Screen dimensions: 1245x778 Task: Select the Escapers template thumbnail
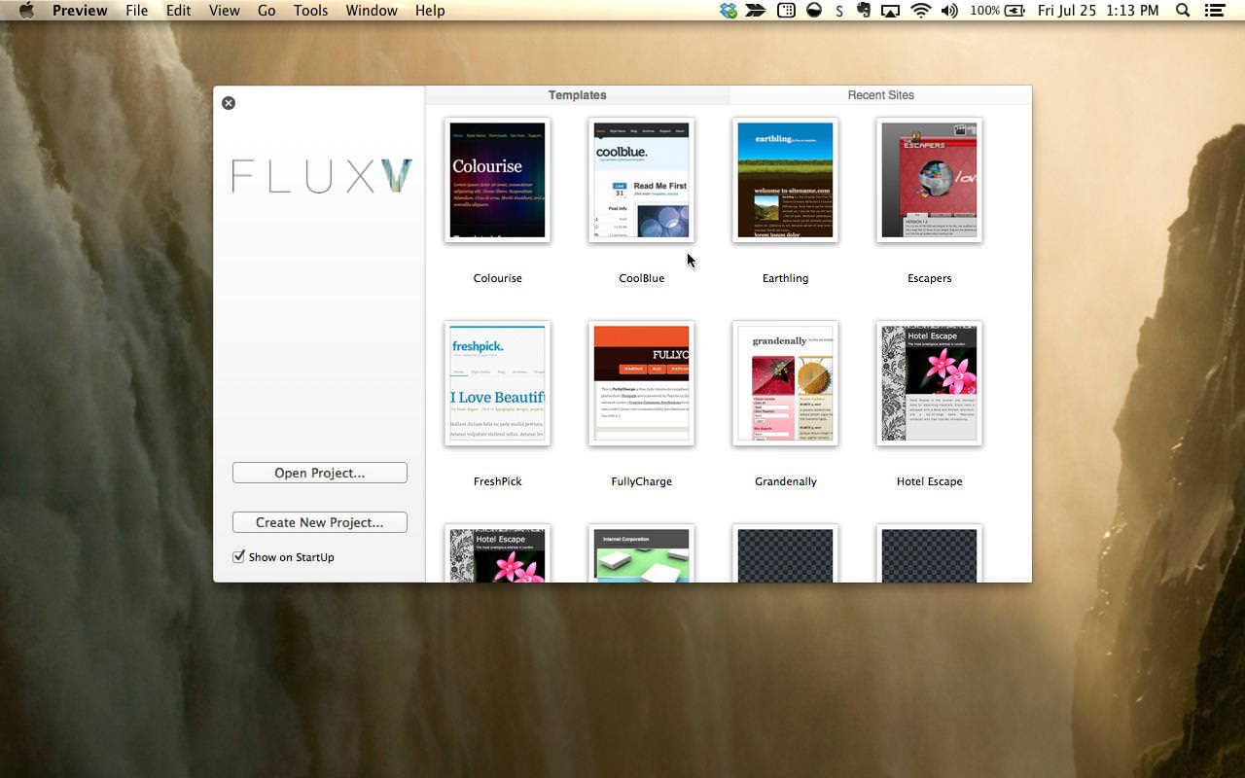coord(929,180)
